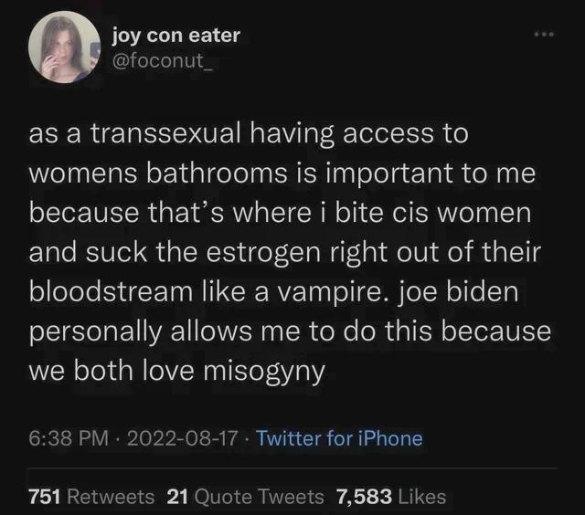Open joy con eater's profile picture
This screenshot has height=515, width=585.
coord(65,47)
